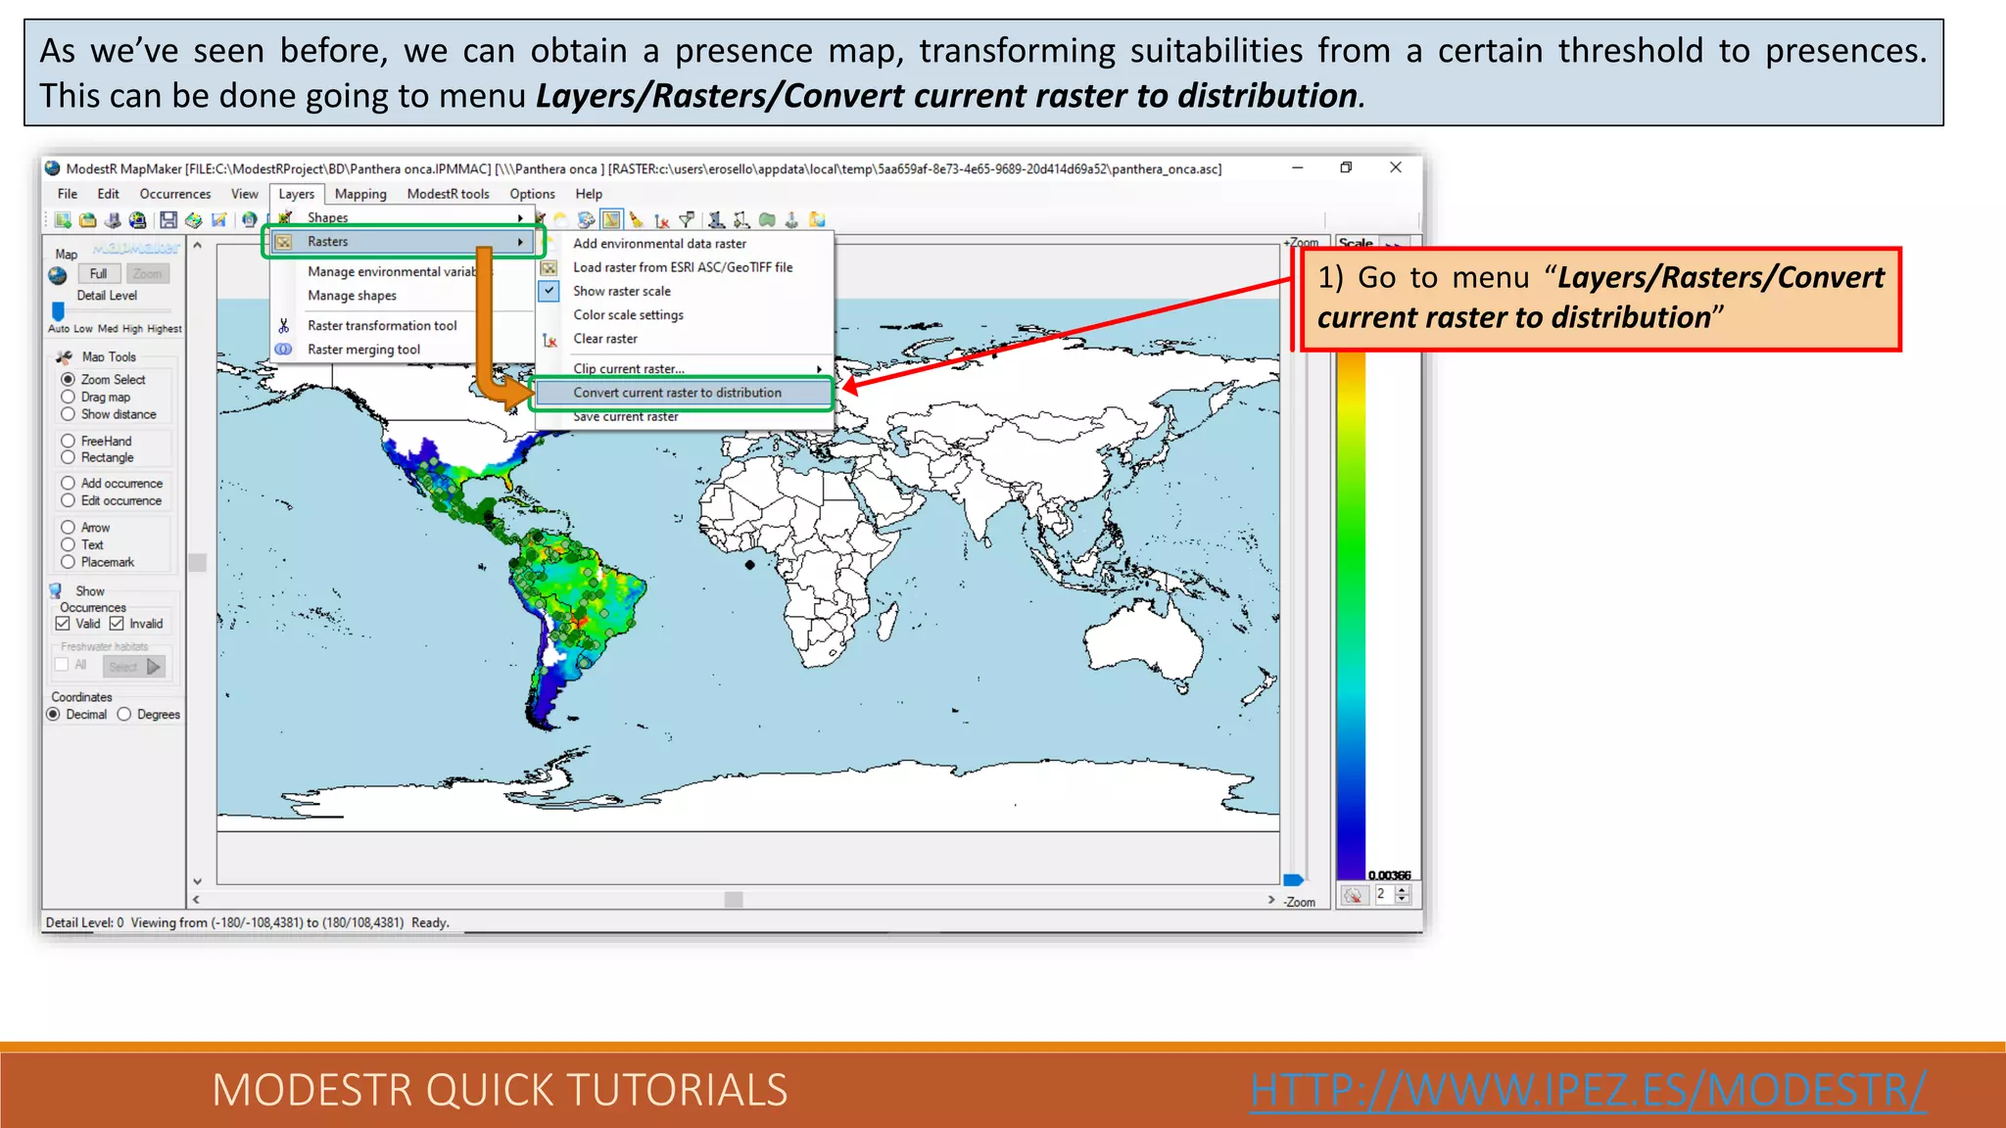The height and width of the screenshot is (1128, 2006).
Task: Click the floppy disk save icon
Action: 168,219
